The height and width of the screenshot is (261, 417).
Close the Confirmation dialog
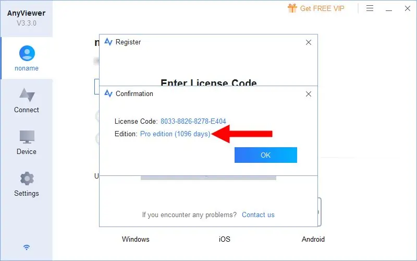309,94
